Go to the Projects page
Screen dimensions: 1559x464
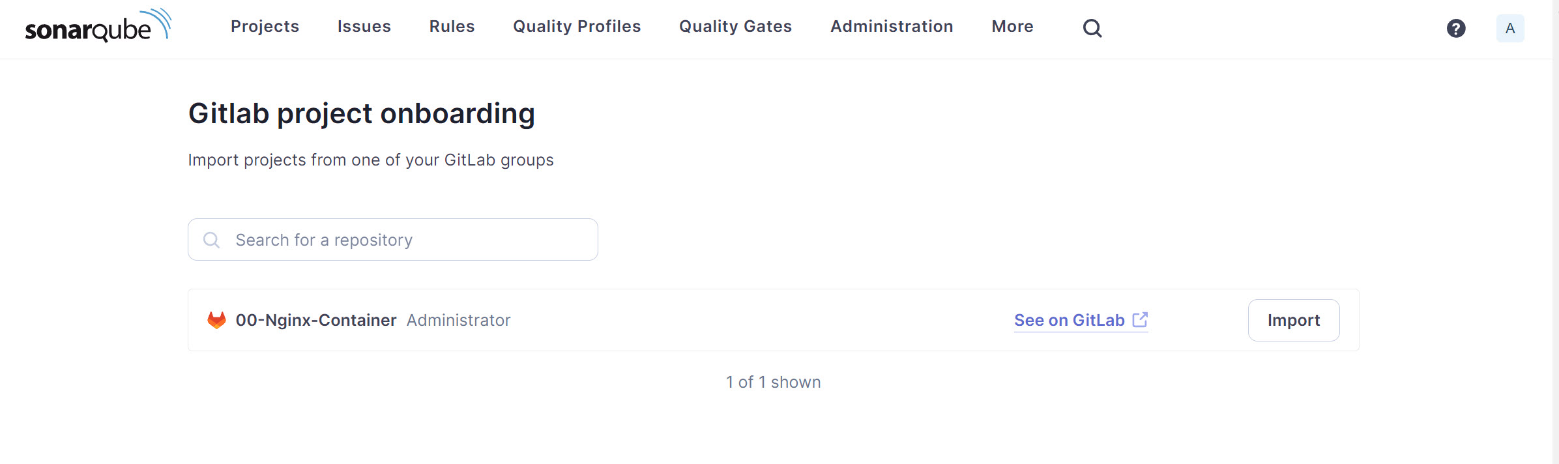265,27
